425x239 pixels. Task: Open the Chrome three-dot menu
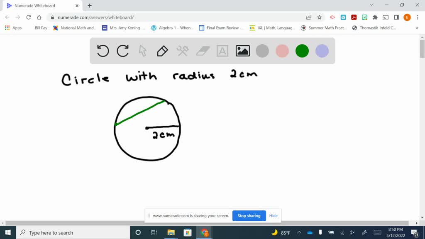click(417, 18)
